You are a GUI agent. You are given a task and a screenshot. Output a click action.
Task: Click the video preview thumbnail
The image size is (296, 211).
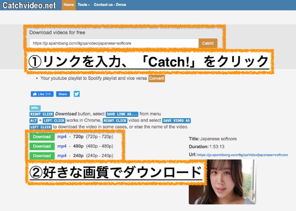pyautogui.click(x=222, y=182)
